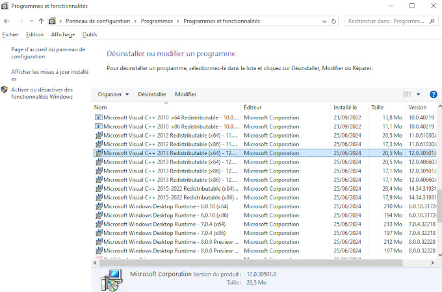Click icon of Desktop Runtime 6.0.10 (x64)
The width and height of the screenshot is (442, 292).
(x=99, y=206)
